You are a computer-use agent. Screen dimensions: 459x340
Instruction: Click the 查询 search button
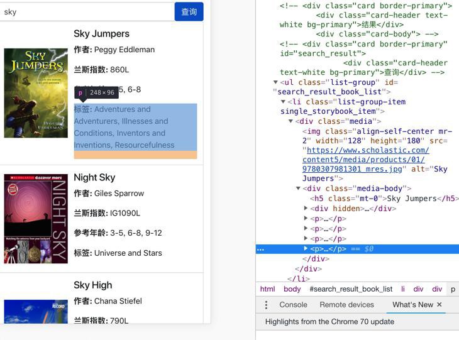189,12
